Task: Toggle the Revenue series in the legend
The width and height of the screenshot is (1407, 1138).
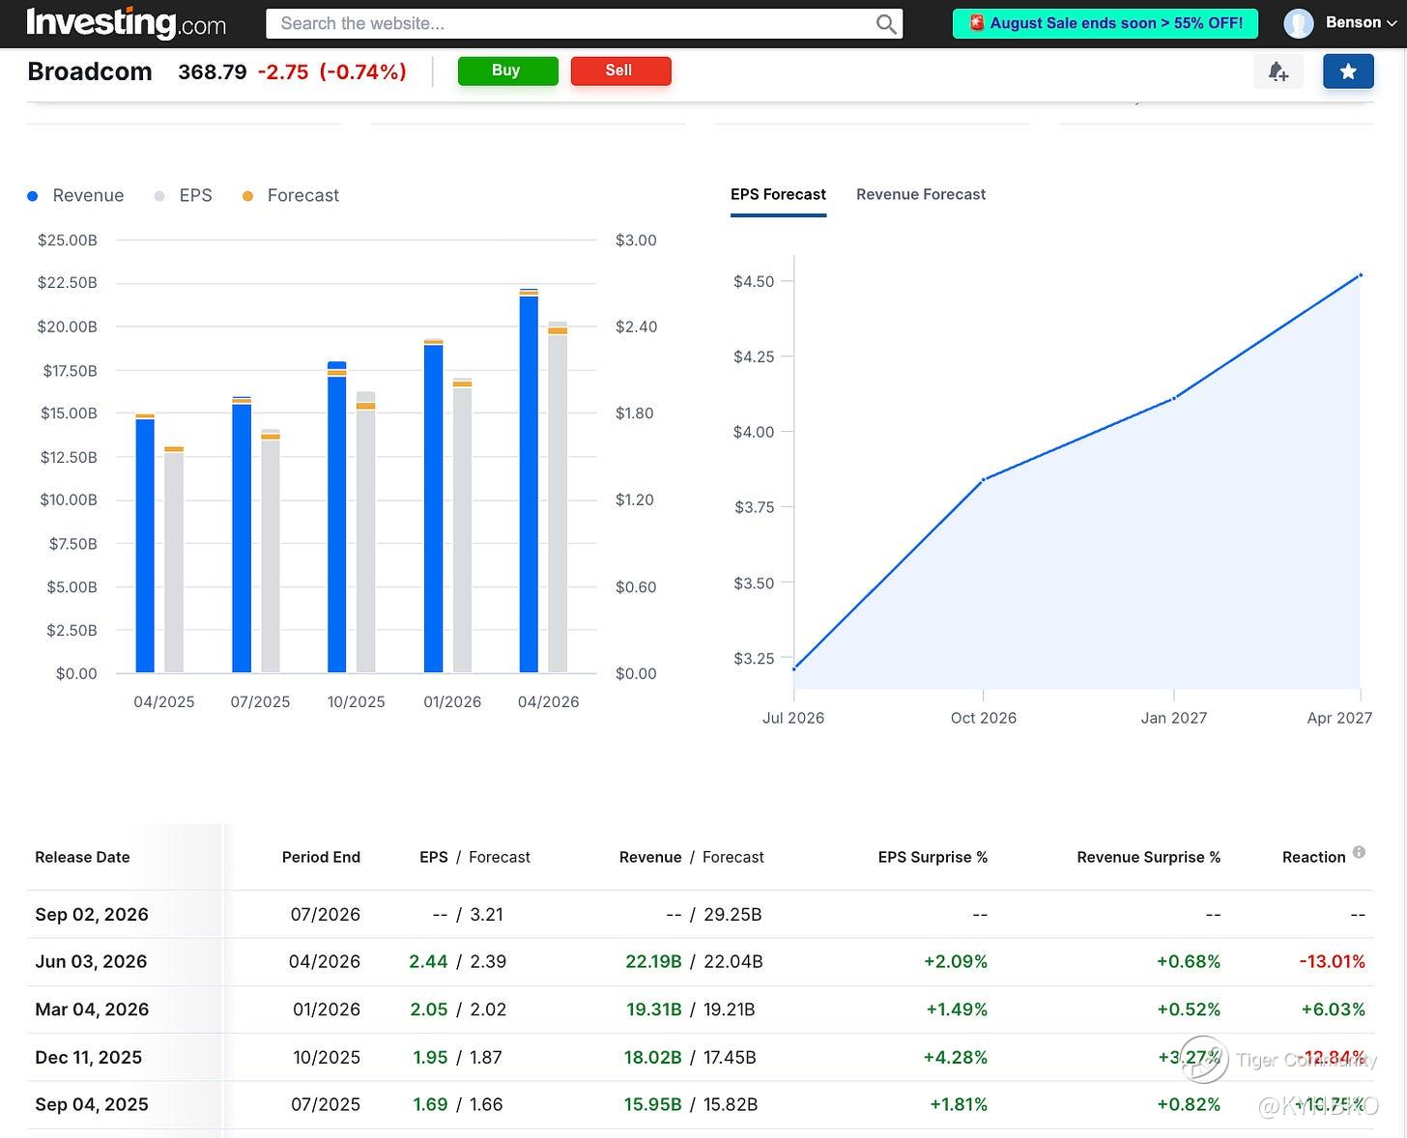Action: coord(75,195)
